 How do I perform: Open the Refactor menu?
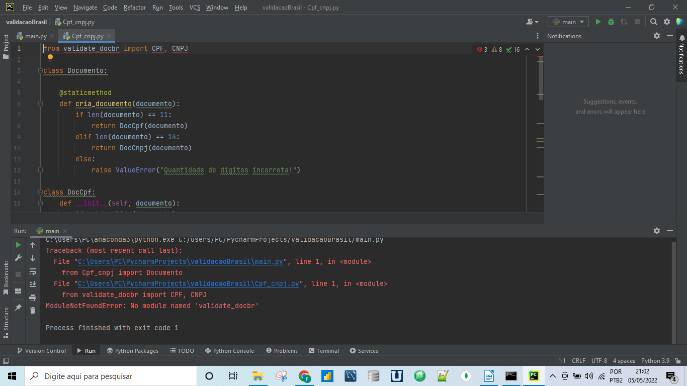click(x=135, y=8)
